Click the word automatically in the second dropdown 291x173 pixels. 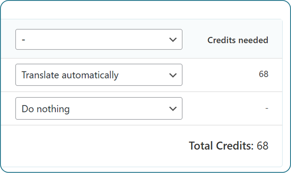point(90,75)
